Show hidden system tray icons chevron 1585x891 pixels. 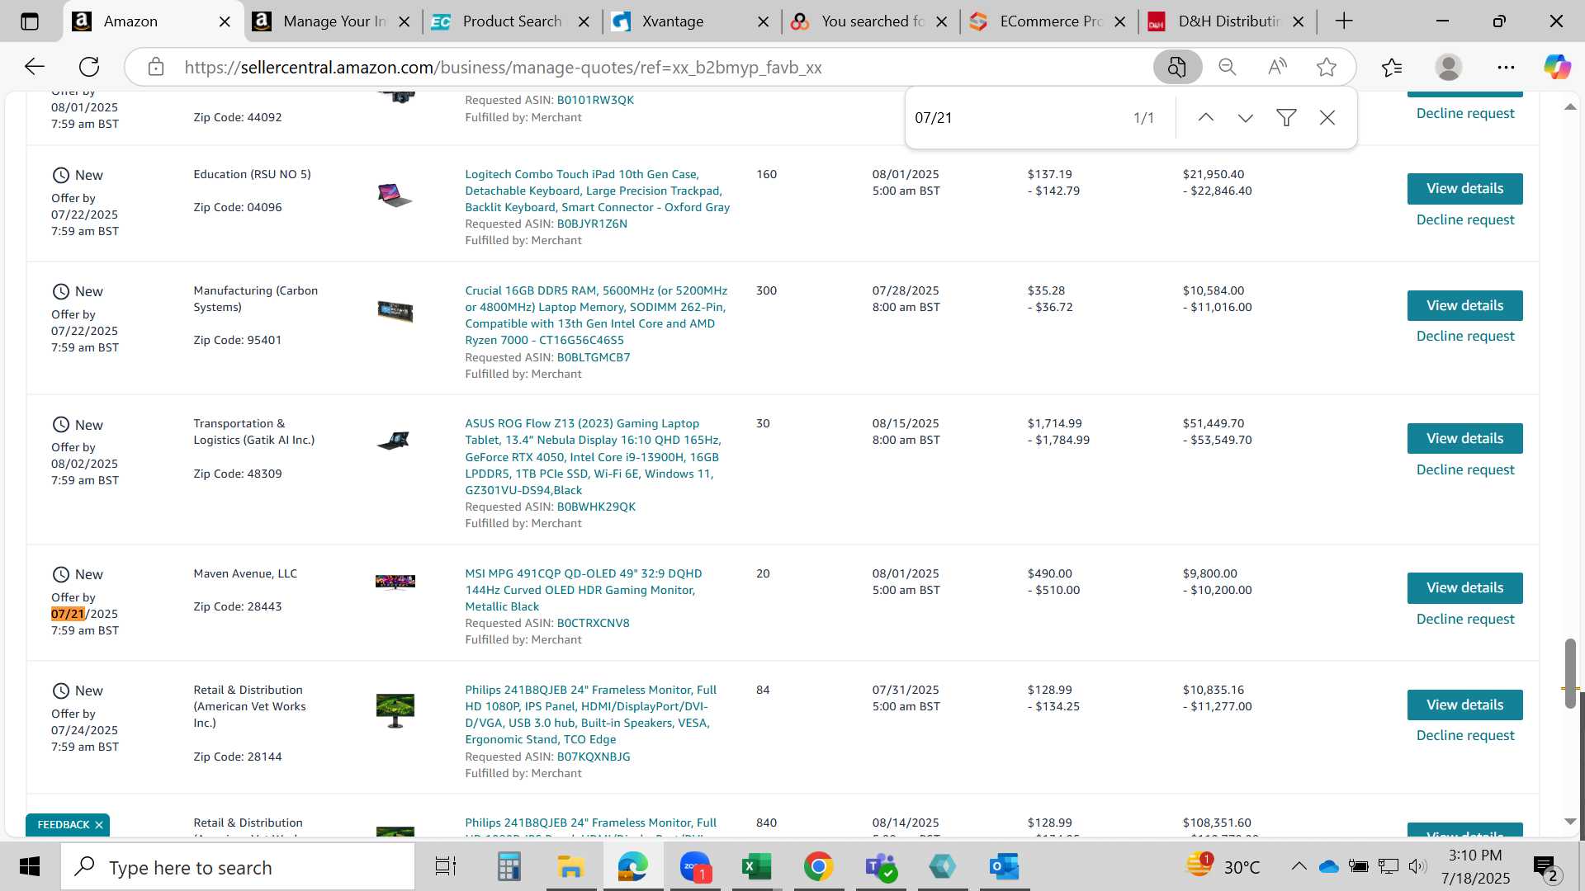pos(1299,866)
